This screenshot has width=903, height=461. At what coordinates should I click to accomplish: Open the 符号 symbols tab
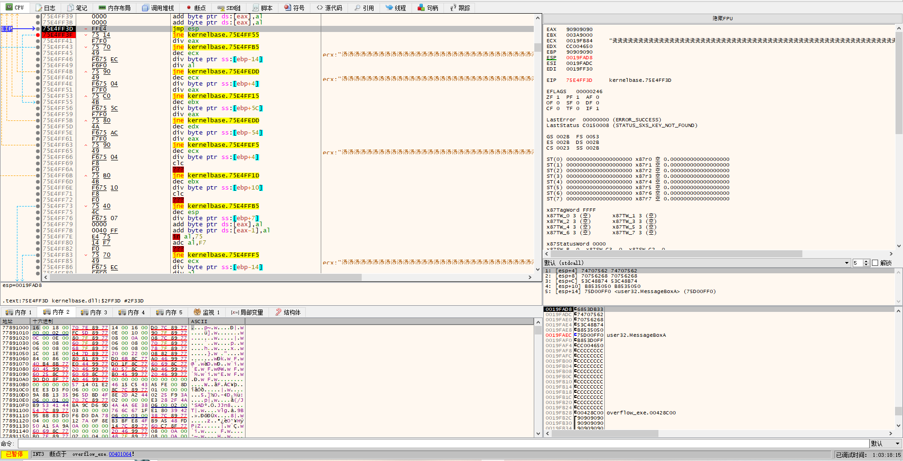(294, 8)
